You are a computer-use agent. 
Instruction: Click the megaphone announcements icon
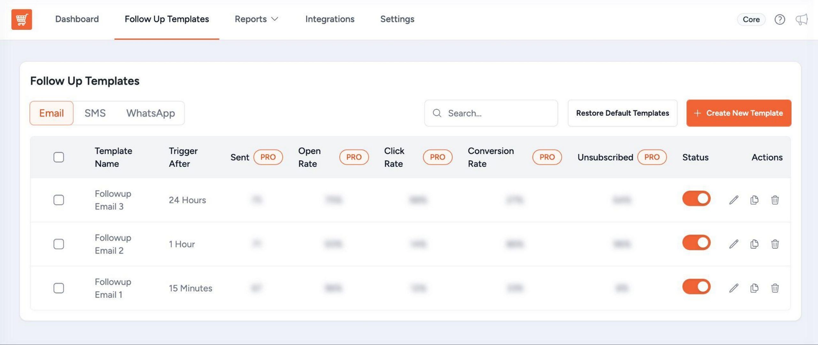pyautogui.click(x=801, y=19)
